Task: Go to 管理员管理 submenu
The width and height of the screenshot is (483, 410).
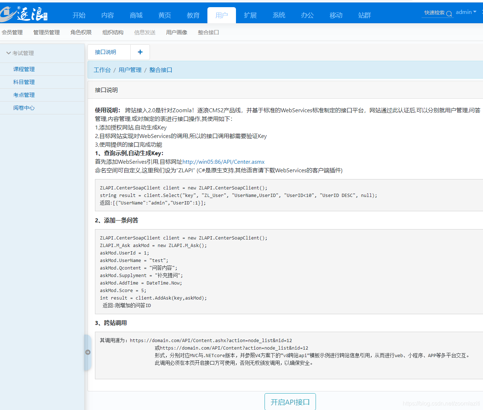Action: (x=46, y=33)
